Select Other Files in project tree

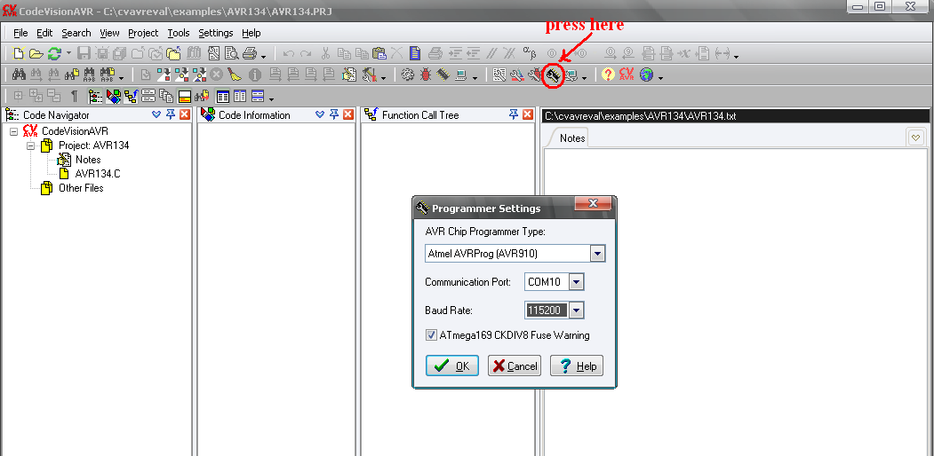pos(81,188)
